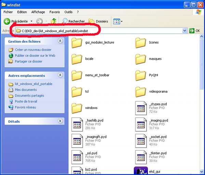Image resolution: width=205 pixels, height=175 pixels.
Task: Click the Mes documents sidebar icon
Action: [11, 90]
